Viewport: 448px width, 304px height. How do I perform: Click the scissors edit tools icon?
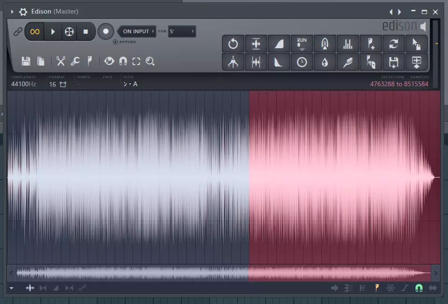pos(60,61)
